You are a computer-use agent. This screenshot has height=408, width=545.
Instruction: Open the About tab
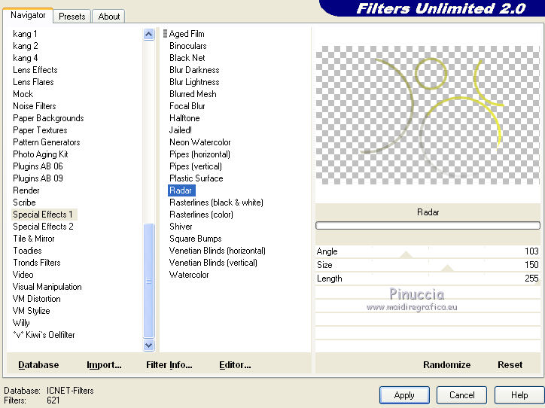click(x=109, y=17)
